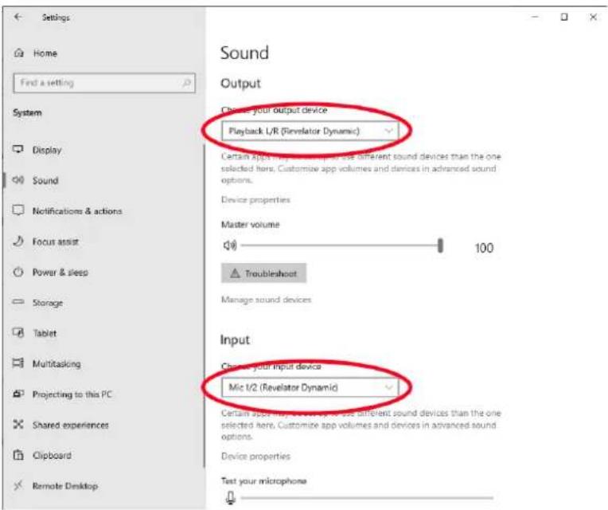Click the master volume slider handle

pos(440,245)
